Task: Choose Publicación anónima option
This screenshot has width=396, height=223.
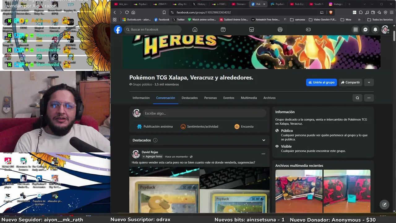Action: pyautogui.click(x=155, y=126)
